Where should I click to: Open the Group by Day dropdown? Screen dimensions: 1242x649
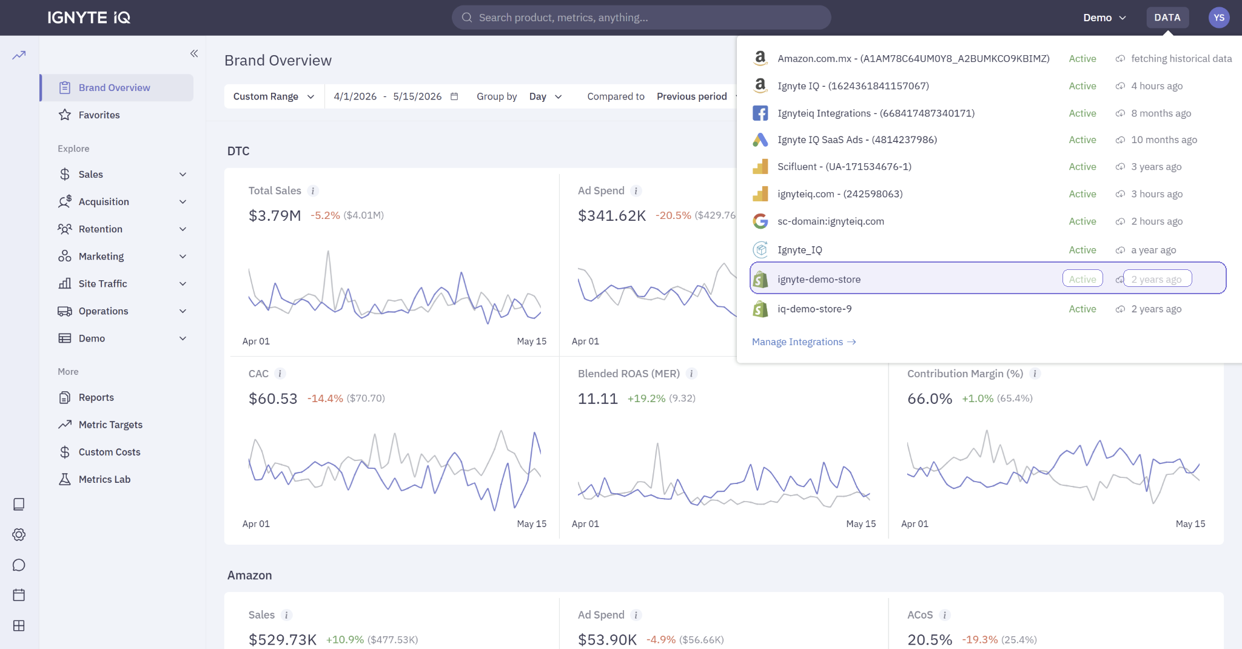tap(546, 96)
